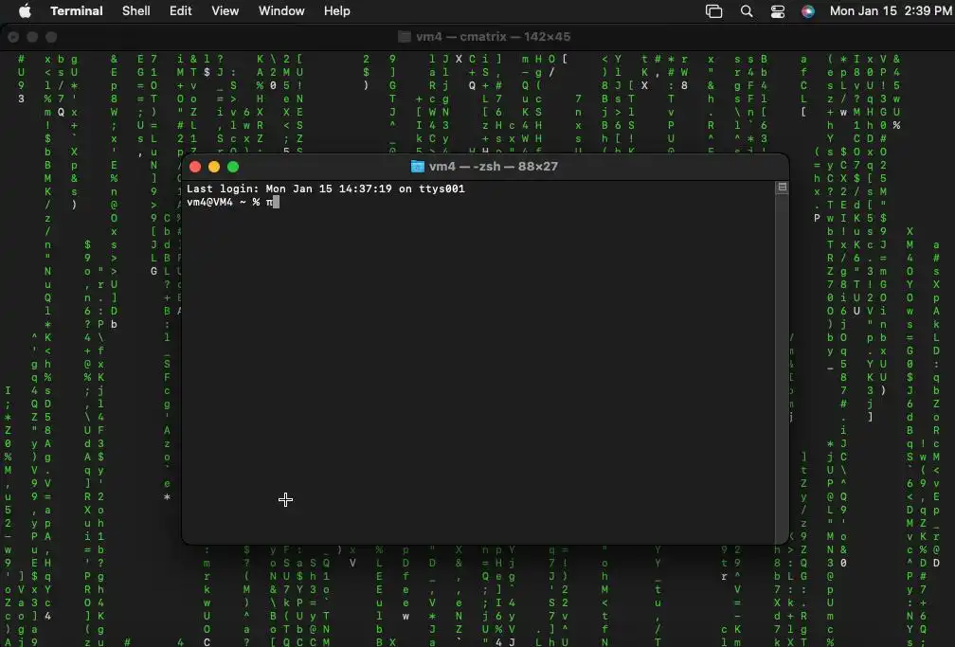Click the zsh window title text
This screenshot has width=955, height=647.
pyautogui.click(x=494, y=167)
